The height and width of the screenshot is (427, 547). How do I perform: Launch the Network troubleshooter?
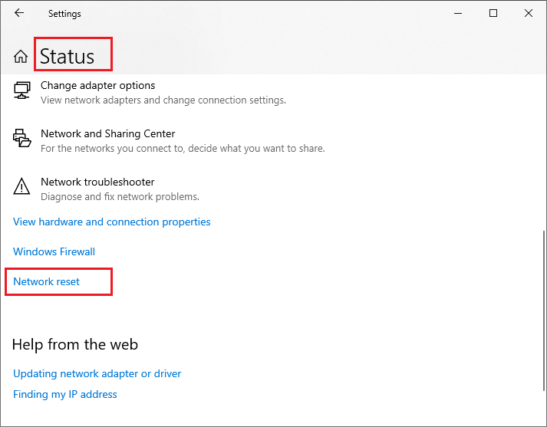tap(97, 182)
